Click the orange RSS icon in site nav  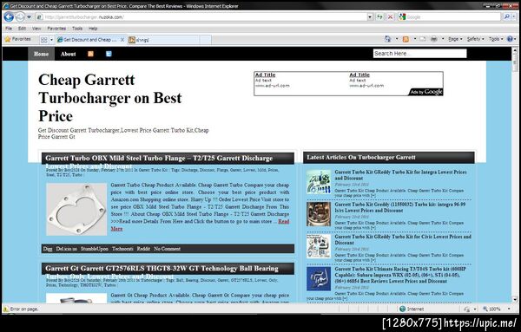pos(90,54)
